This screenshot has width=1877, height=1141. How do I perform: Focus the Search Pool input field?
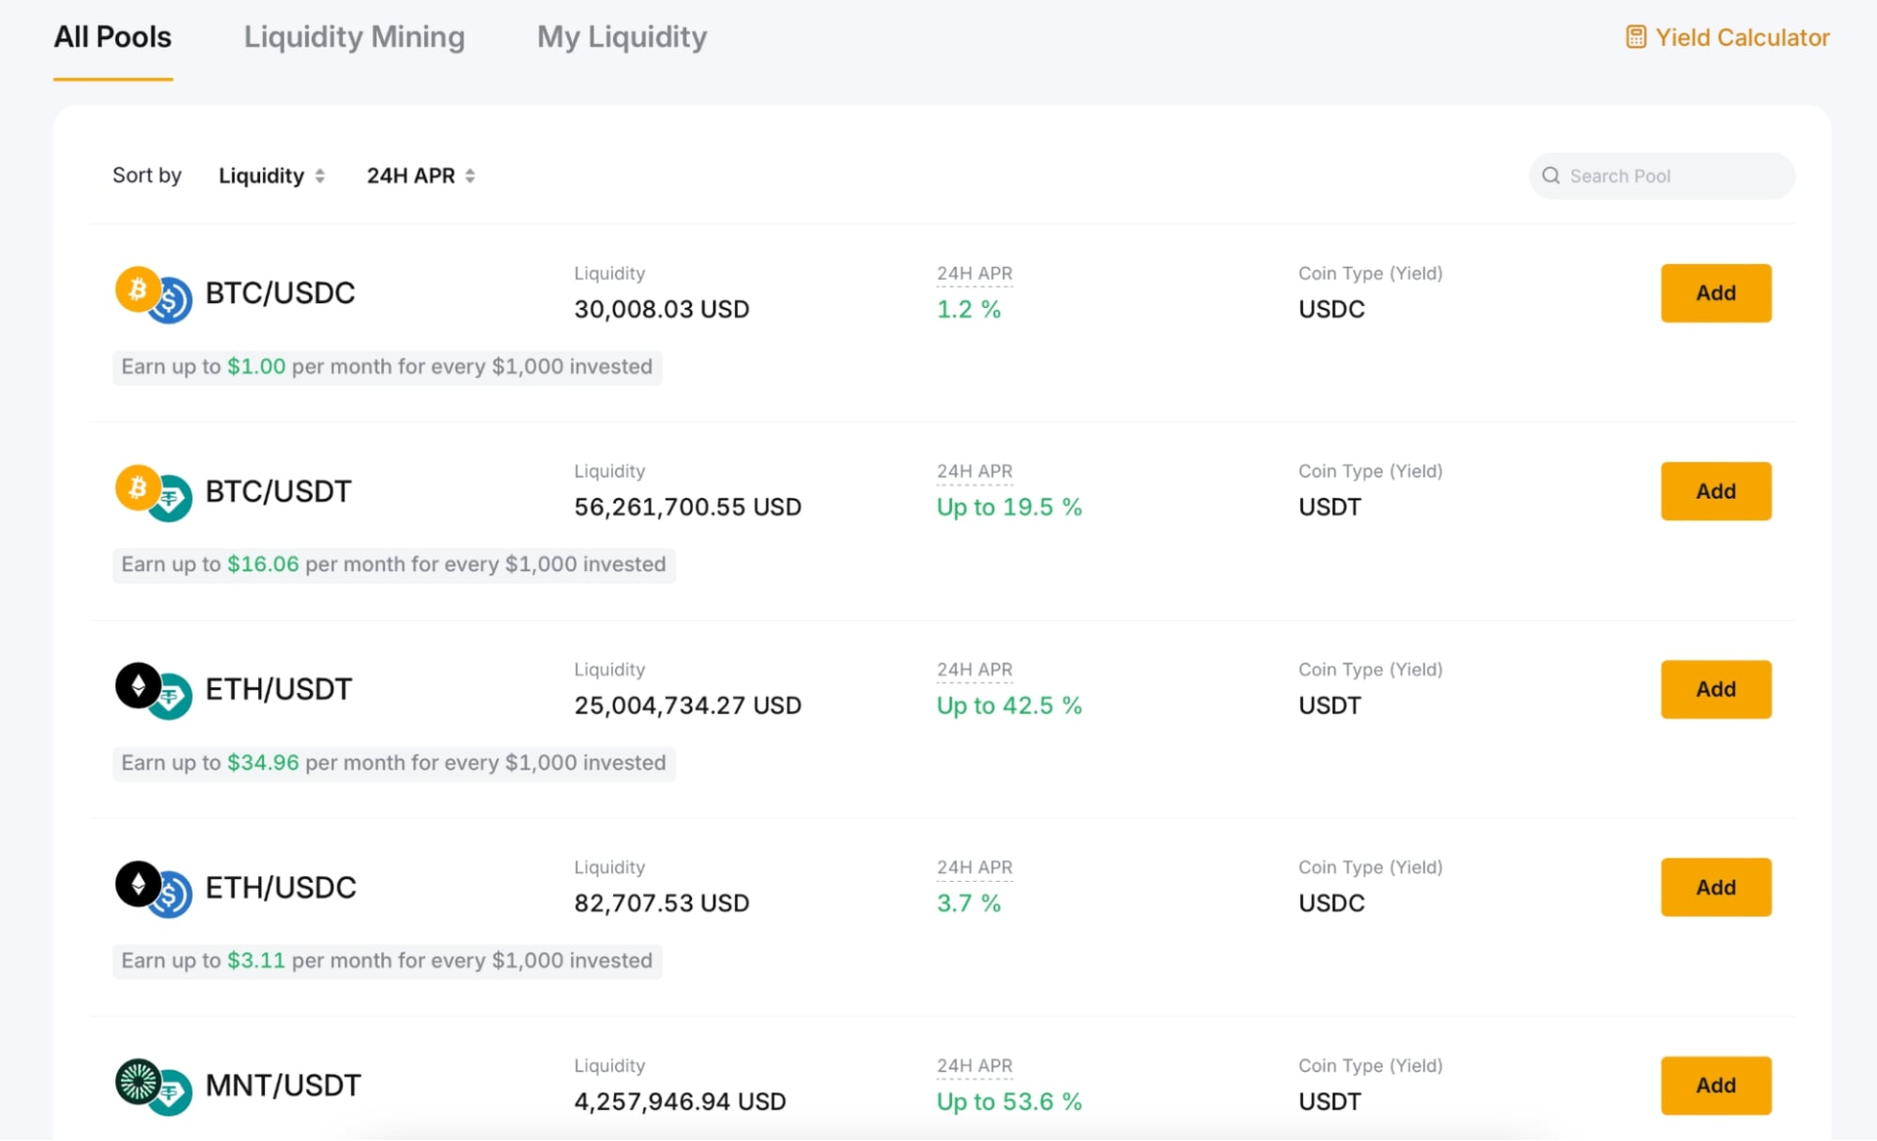coord(1672,176)
